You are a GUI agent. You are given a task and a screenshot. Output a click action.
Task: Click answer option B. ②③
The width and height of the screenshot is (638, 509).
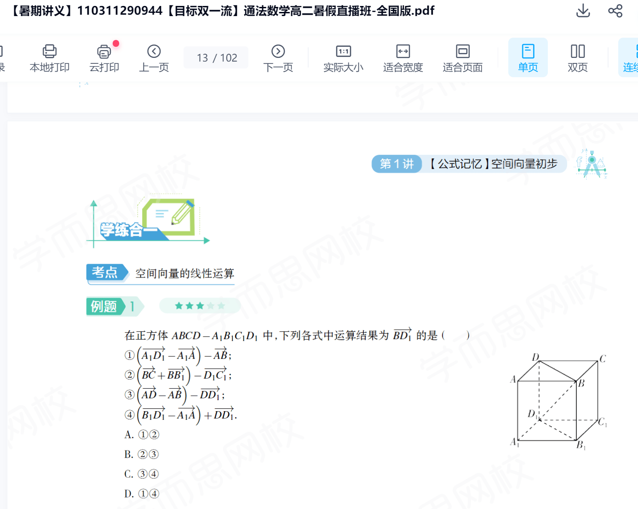coord(142,454)
